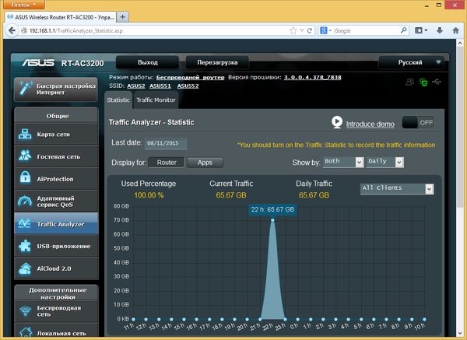The image size is (467, 340).
Task: Open the Русский language dropdown
Action: (411, 62)
